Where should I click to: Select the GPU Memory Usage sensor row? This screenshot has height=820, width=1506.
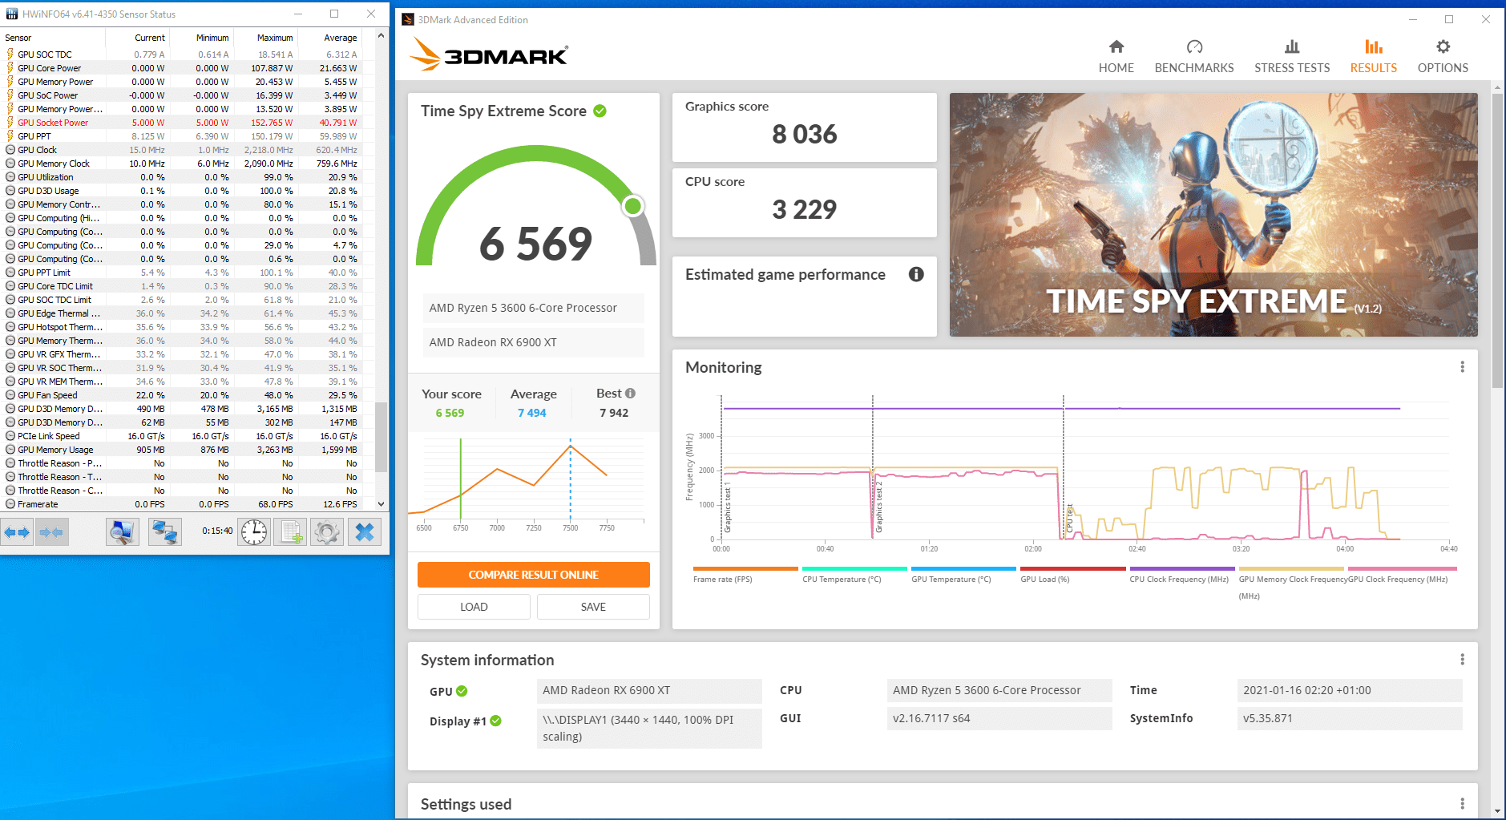click(181, 450)
